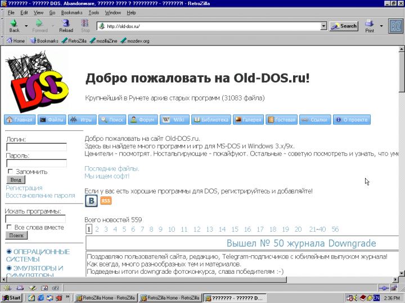
Task: Open the Window menu
Action: click(113, 12)
